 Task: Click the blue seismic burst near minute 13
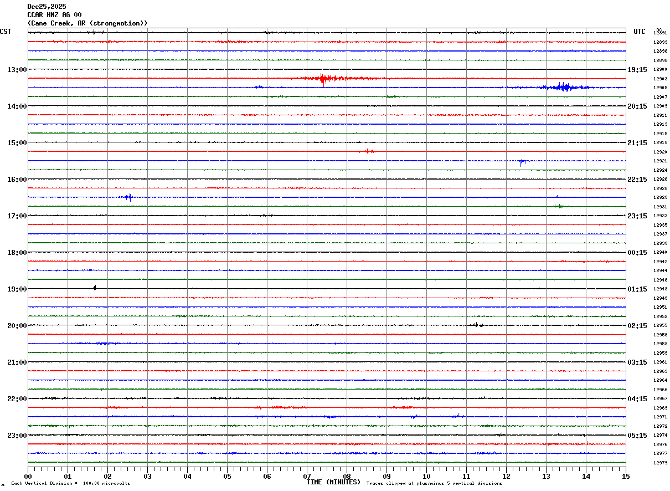pyautogui.click(x=564, y=87)
